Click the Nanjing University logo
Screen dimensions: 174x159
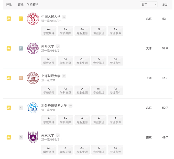33,137
